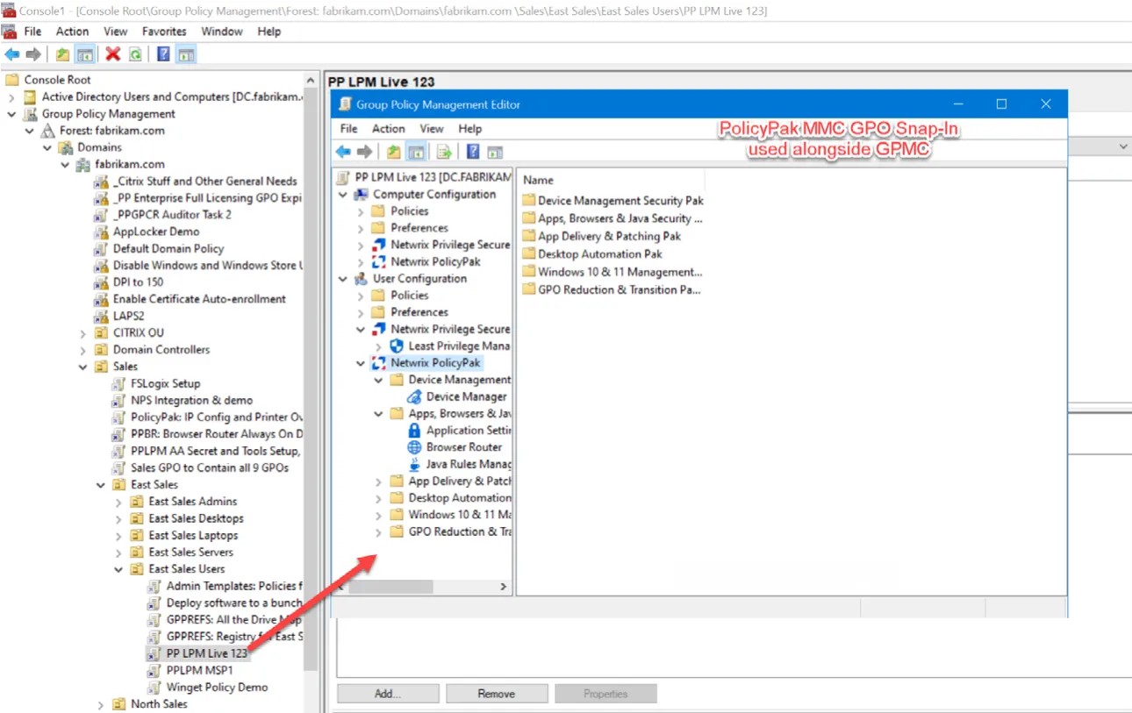The height and width of the screenshot is (713, 1132).
Task: Open Favorites menu in Console1
Action: tap(164, 32)
